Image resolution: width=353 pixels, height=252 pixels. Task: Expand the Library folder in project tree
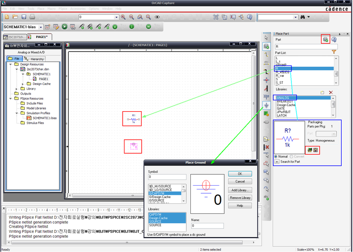[x=17, y=89]
